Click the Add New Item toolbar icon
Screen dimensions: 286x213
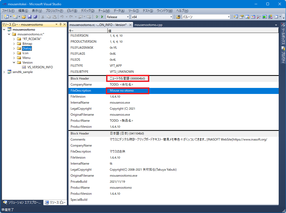point(15,17)
